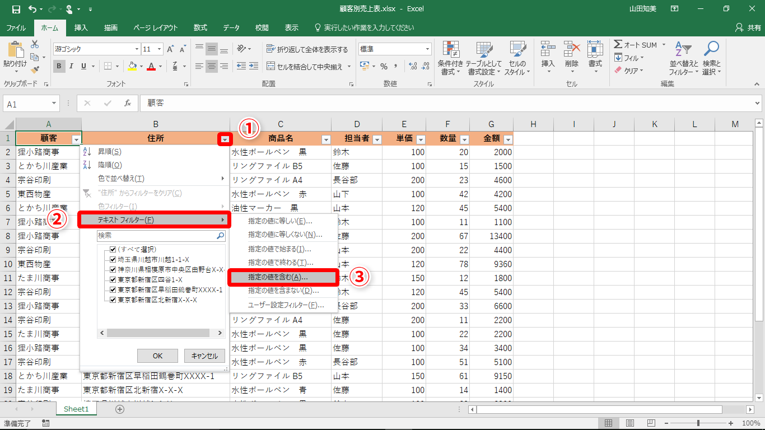Screen dimensions: 765x430
Task: Center-align the cell text horizontally
Action: (x=211, y=66)
